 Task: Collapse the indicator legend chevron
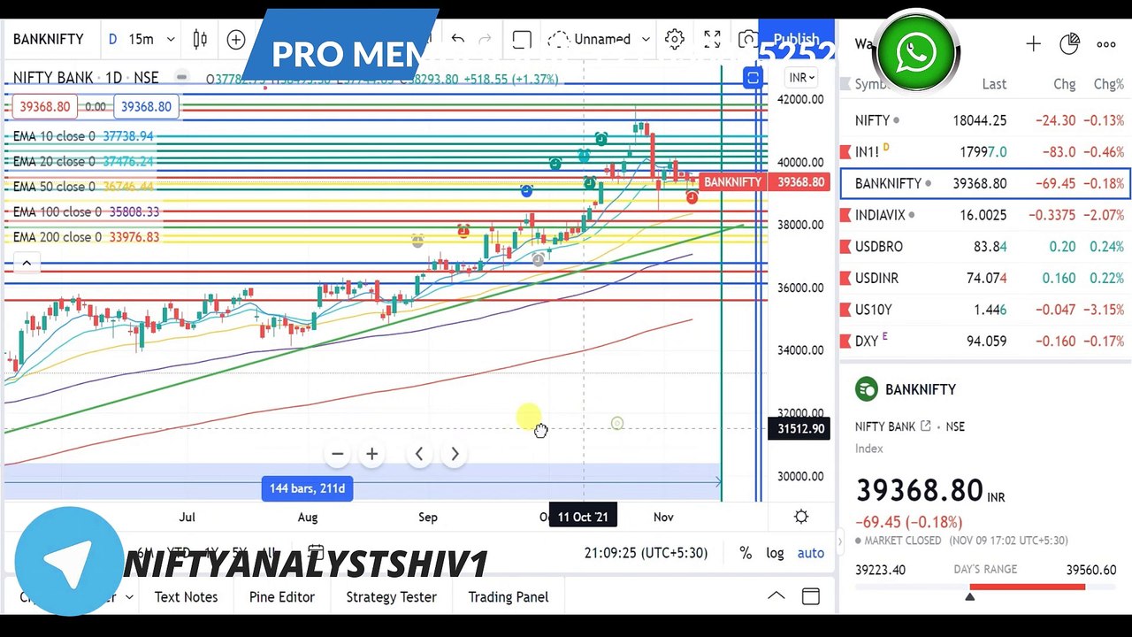click(27, 263)
